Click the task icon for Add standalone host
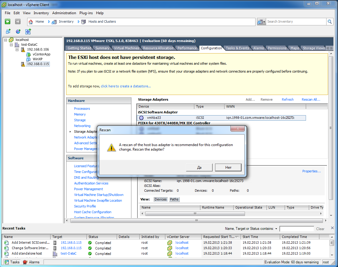Viewport: 338px width, 267px height. click(x=6, y=253)
